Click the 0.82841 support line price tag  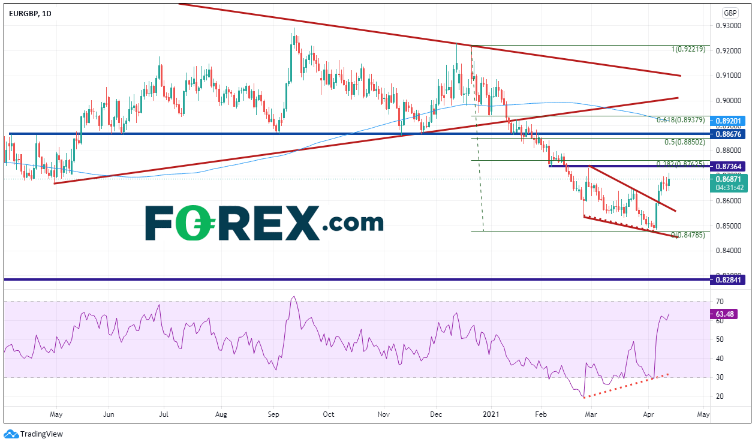[x=728, y=279]
